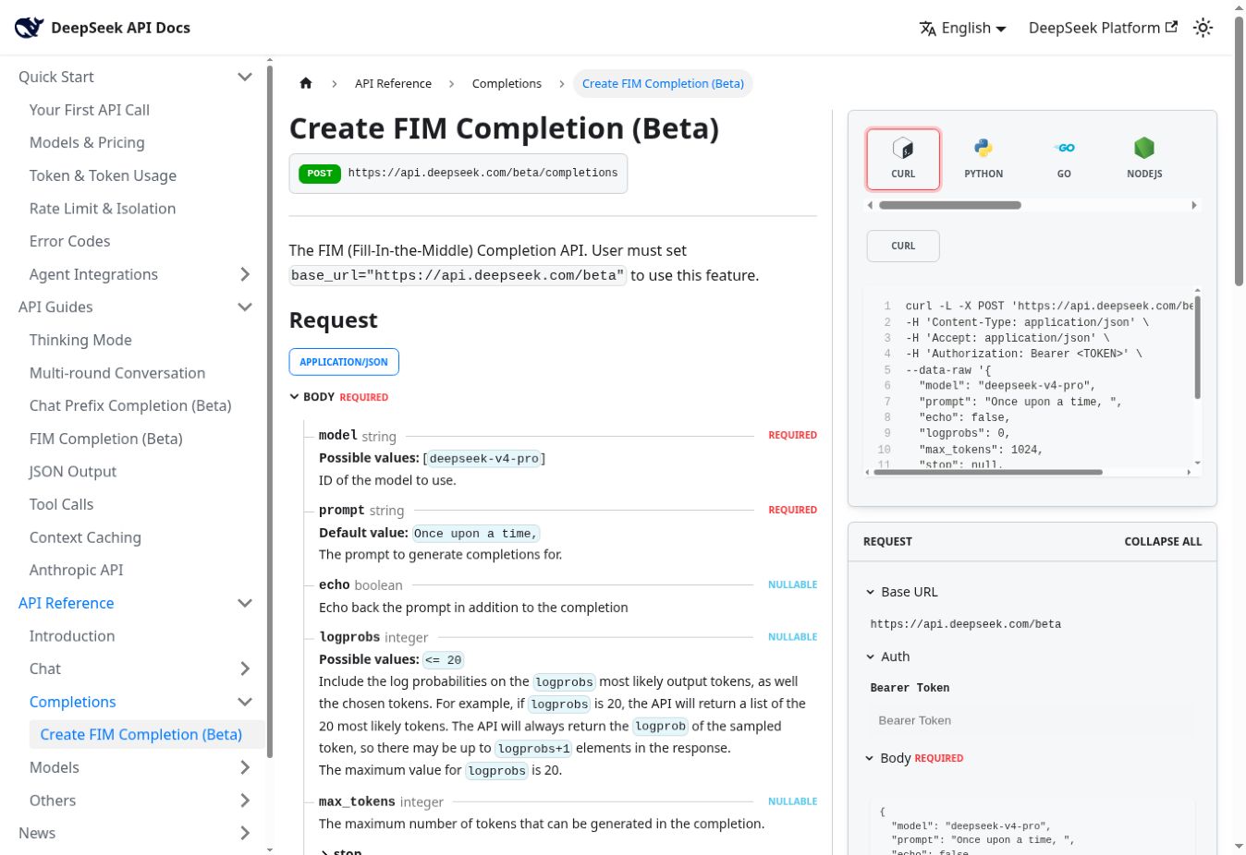Open Your First API Call page
The width and height of the screenshot is (1246, 855).
[90, 110]
